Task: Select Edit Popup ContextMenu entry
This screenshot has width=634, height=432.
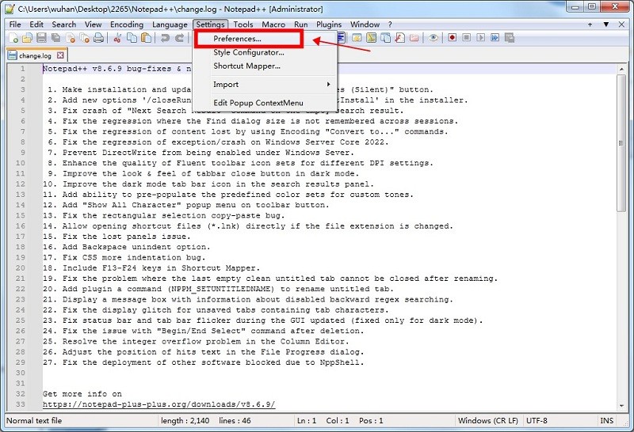Action: pyautogui.click(x=265, y=103)
